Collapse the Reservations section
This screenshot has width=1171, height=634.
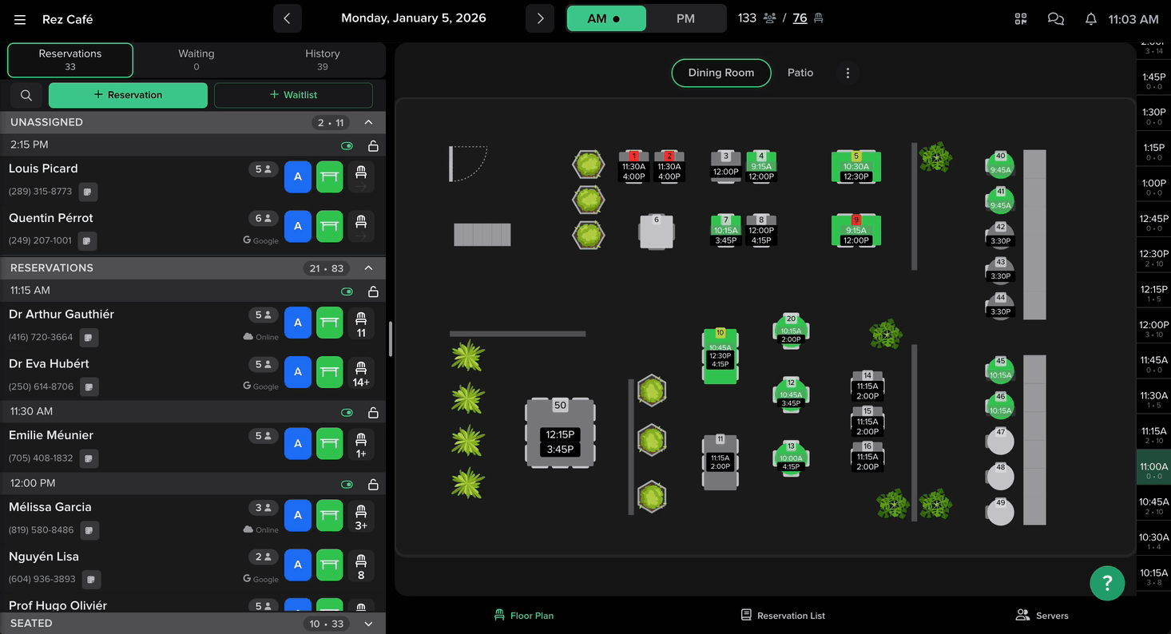(368, 267)
